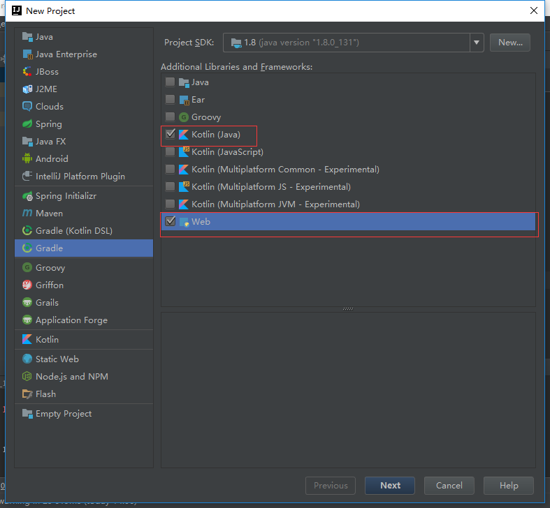The width and height of the screenshot is (550, 508).
Task: Click the Application Forge icon
Action: [x=27, y=320]
